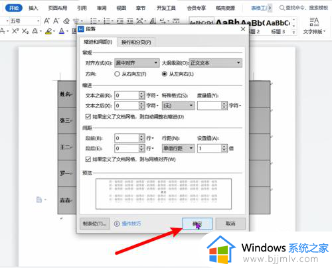This screenshot has height=268, width=332.
Task: Click the 确定 button
Action: [197, 224]
